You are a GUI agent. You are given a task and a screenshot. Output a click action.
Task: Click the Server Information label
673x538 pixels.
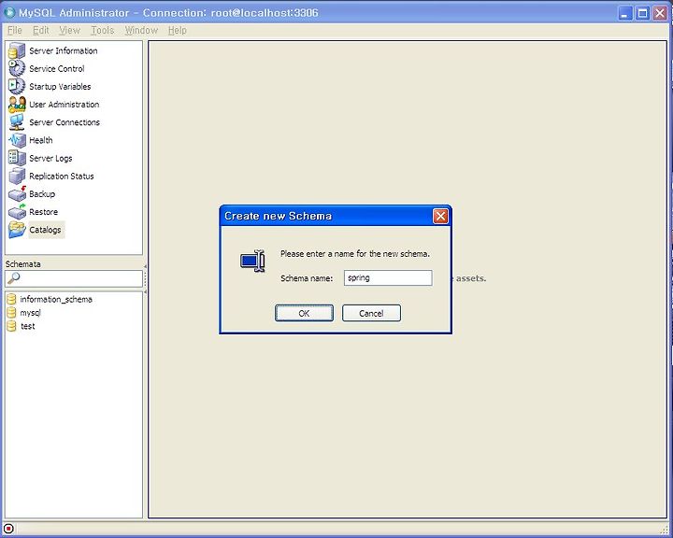coord(64,50)
